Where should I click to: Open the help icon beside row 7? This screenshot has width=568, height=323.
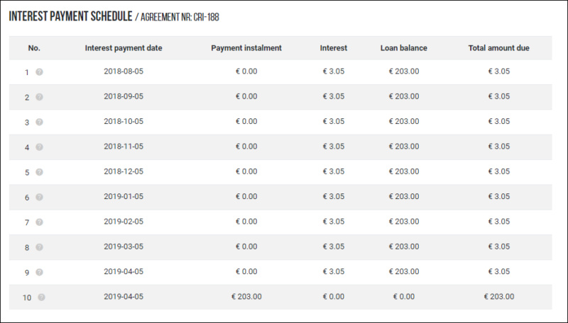(39, 222)
